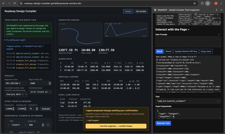The width and height of the screenshot is (225, 134).
Task: Select 23:11:23 add_horizontal_element activity entry
Action: pyautogui.click(x=28, y=53)
